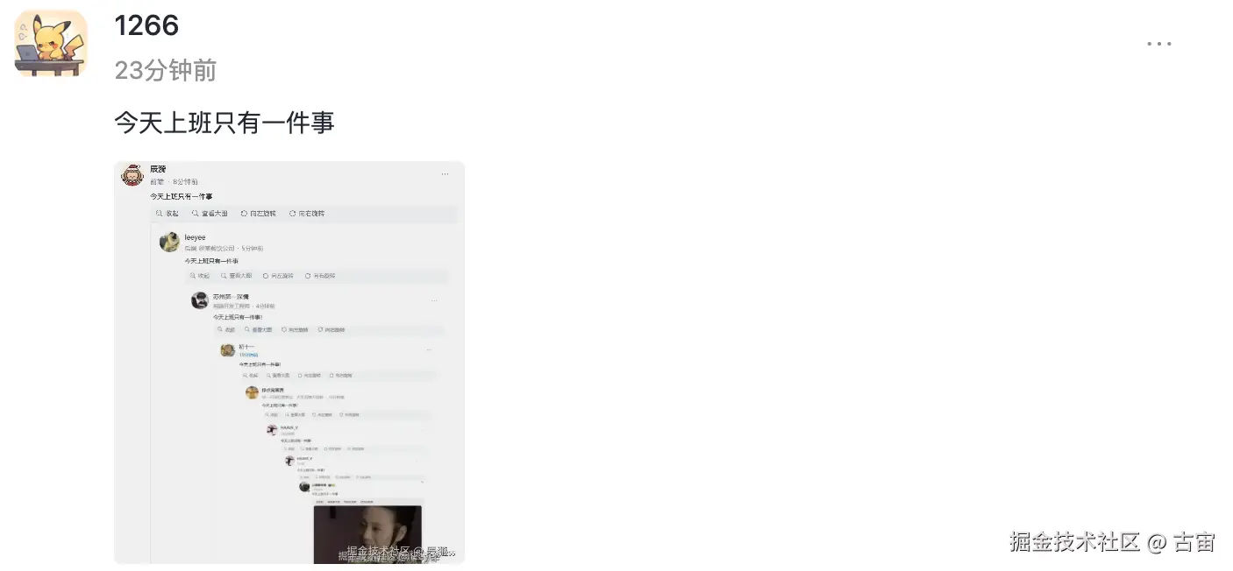Click leeyee's avatar inside the screenshot
The image size is (1233, 571).
[x=170, y=242]
